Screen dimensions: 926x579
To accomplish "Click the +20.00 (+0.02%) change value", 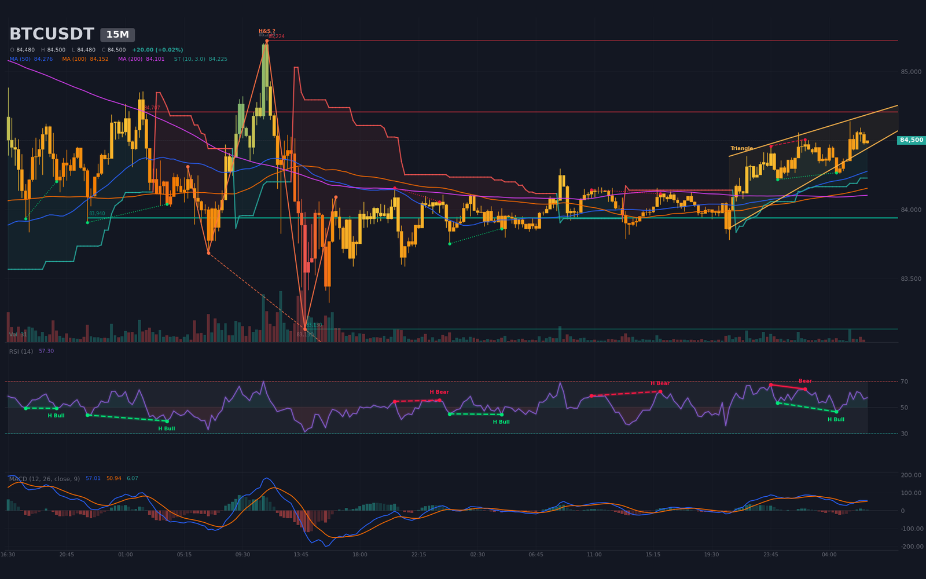I will pyautogui.click(x=157, y=50).
